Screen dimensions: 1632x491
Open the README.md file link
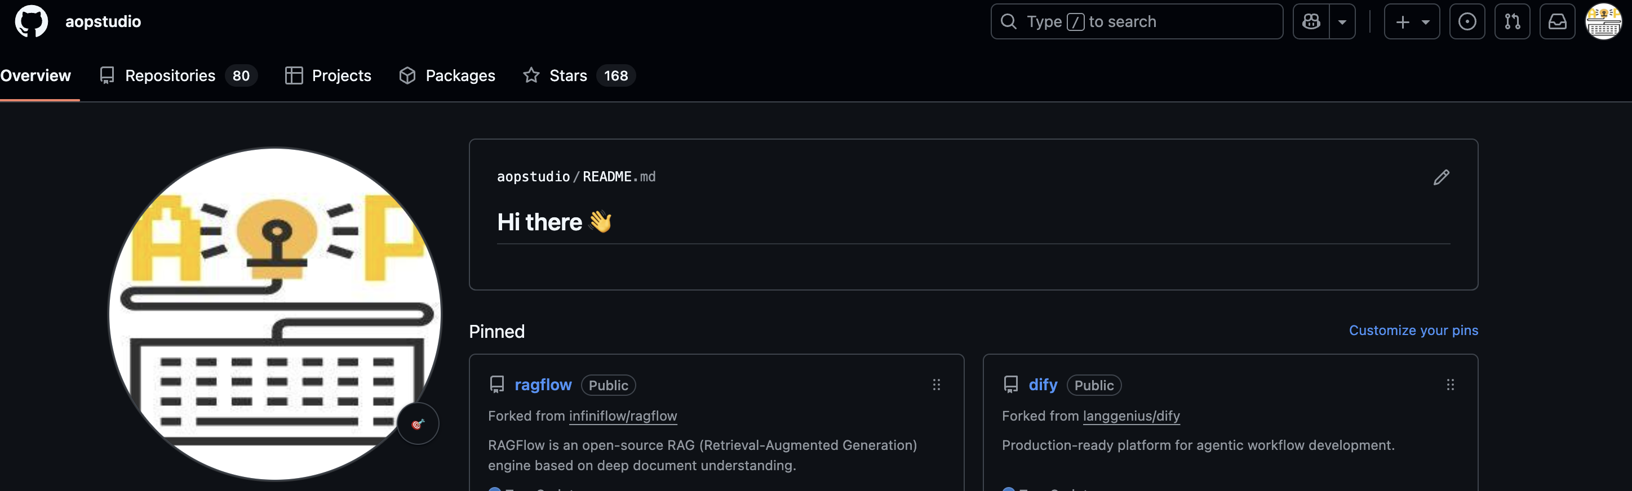tap(618, 177)
